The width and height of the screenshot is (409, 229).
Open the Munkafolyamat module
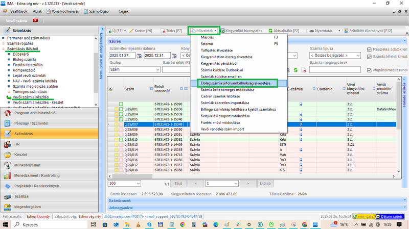(50, 165)
